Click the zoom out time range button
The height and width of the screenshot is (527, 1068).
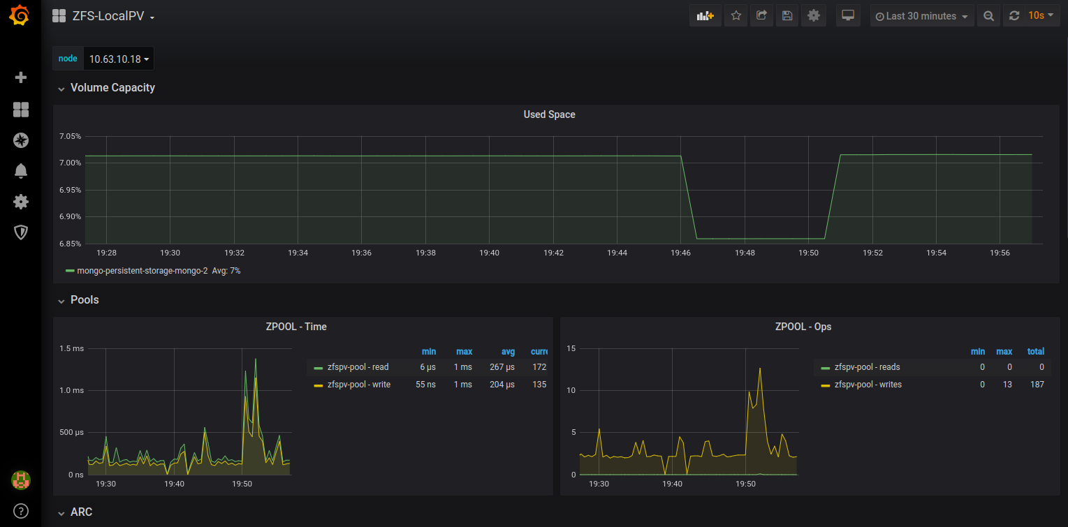click(x=988, y=16)
